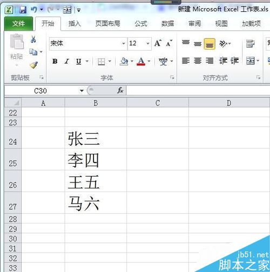The height and width of the screenshot is (272, 270).
Task: Increase font size with large A icon
Action: (x=158, y=43)
